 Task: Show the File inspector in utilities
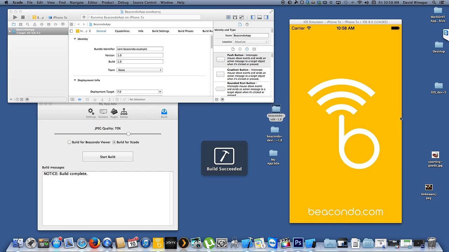(x=240, y=24)
